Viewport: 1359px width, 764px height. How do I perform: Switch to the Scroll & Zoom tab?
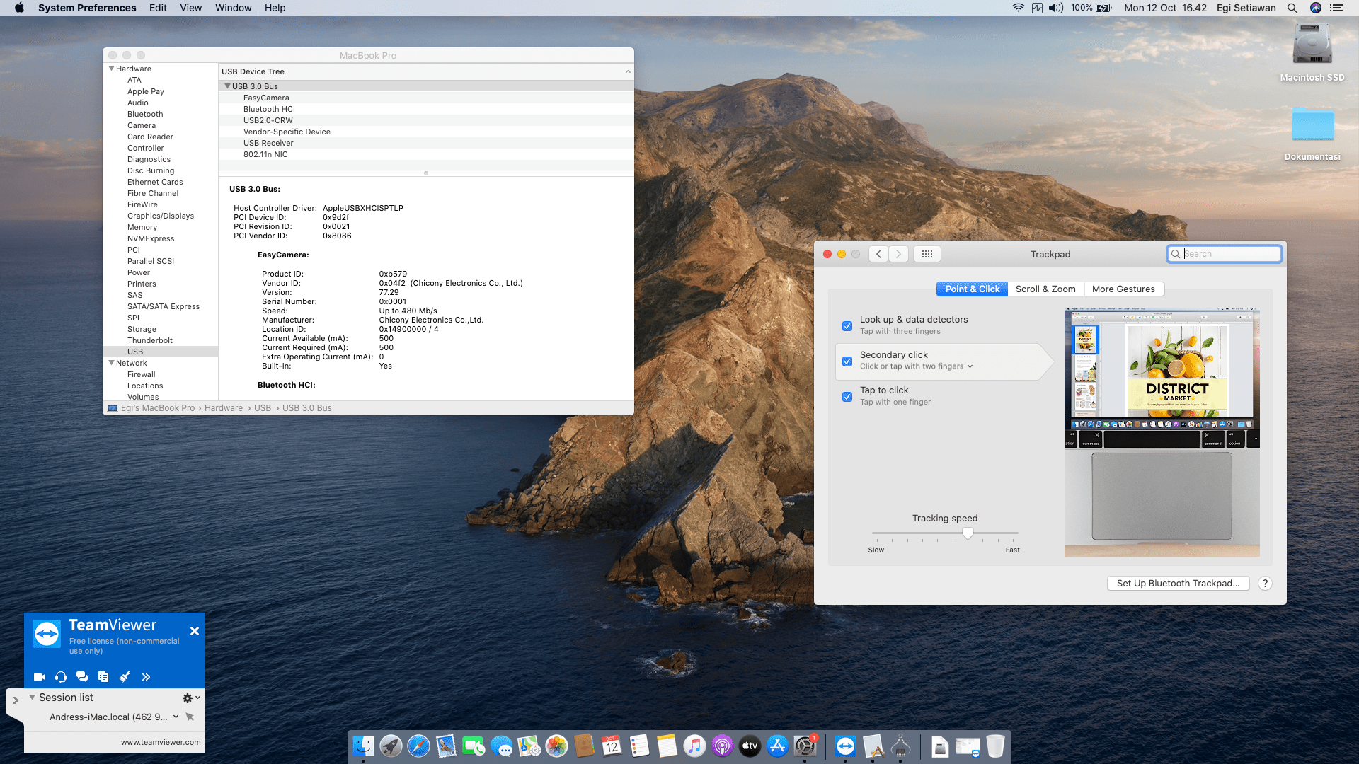coord(1045,289)
